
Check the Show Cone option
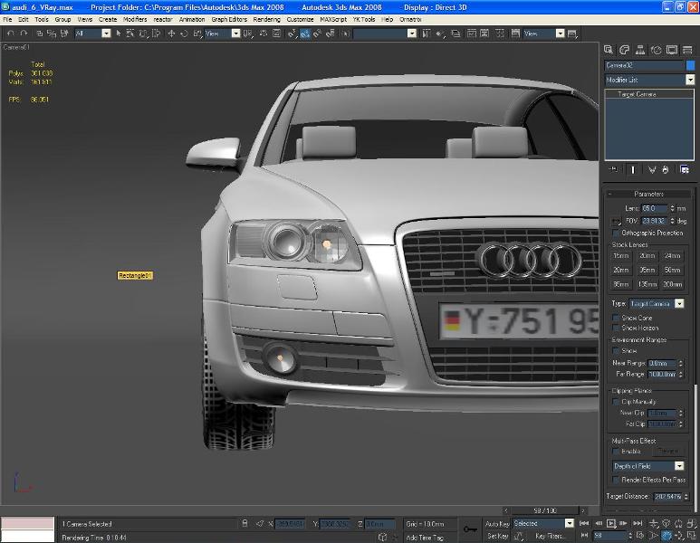point(617,318)
